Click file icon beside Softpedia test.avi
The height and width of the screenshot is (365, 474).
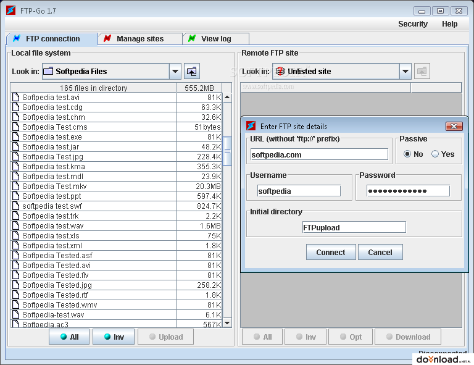(x=15, y=97)
